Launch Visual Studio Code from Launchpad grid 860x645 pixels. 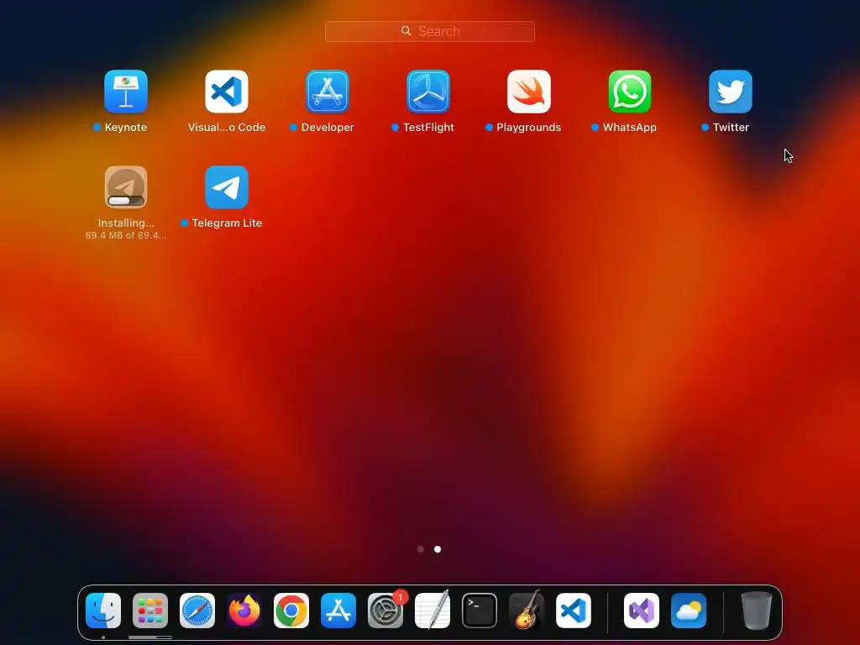(x=227, y=92)
